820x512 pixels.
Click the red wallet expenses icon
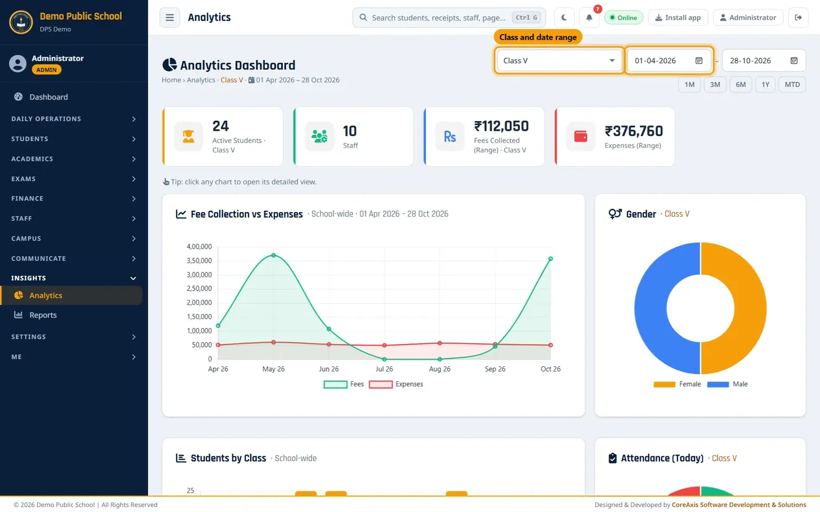(x=581, y=137)
